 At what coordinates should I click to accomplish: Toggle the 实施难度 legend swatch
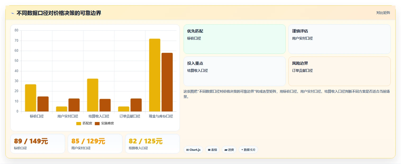pos(97,123)
